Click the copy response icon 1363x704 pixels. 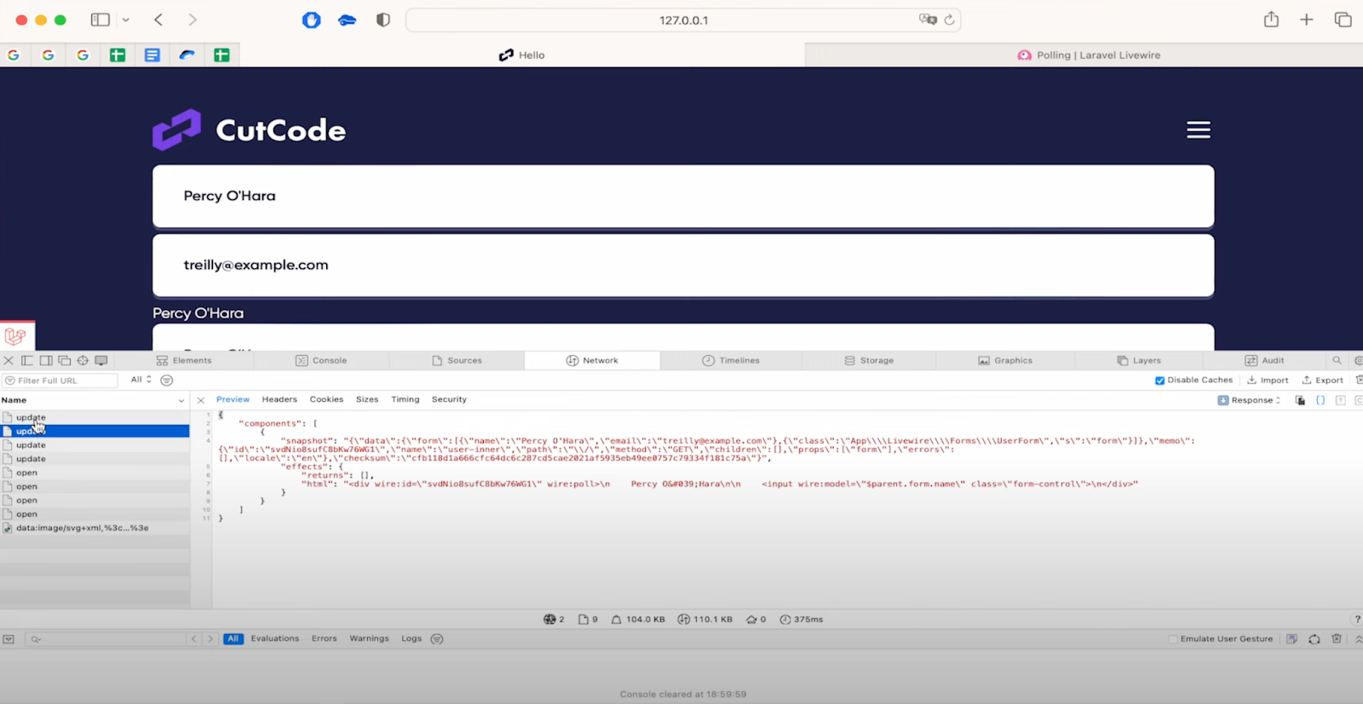pos(1300,400)
